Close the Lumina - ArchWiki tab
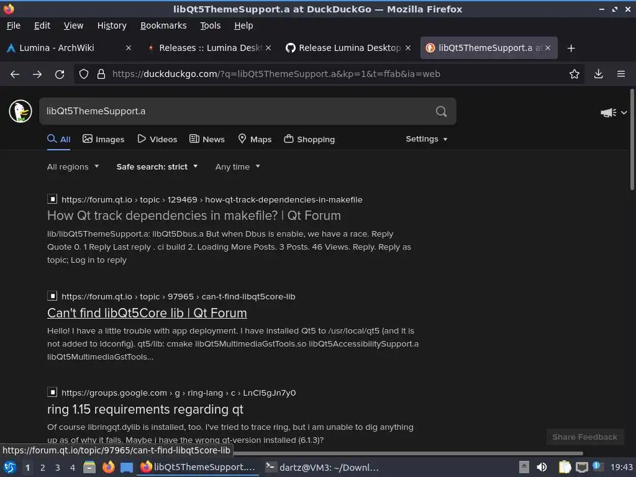The height and width of the screenshot is (477, 636). tap(129, 48)
